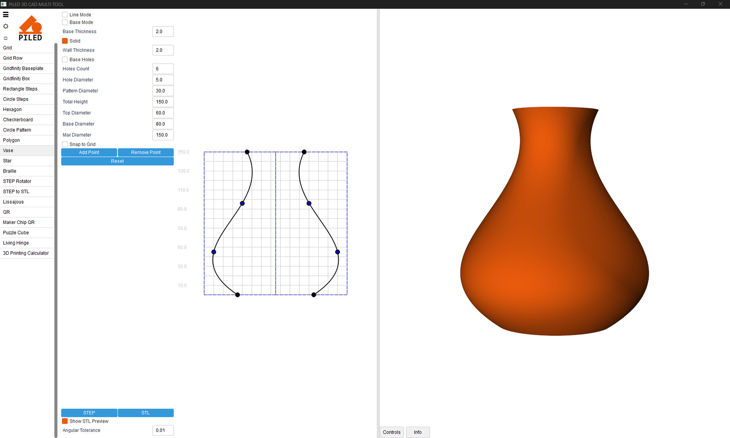Reset the vase profile curve
730x438 pixels.
coord(117,161)
